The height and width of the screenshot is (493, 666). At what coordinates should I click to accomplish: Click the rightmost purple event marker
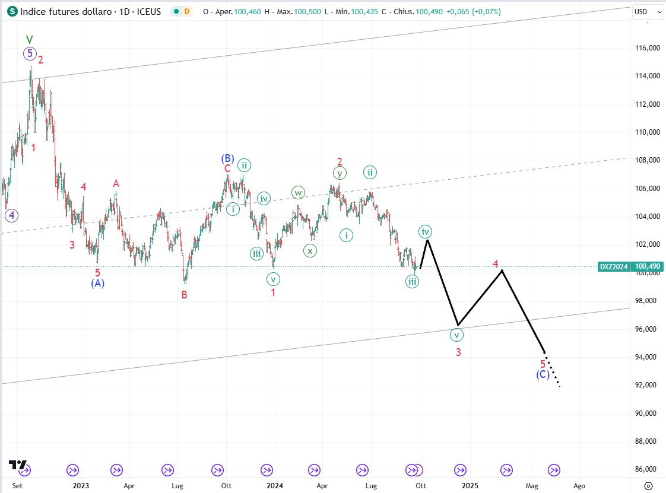553,470
